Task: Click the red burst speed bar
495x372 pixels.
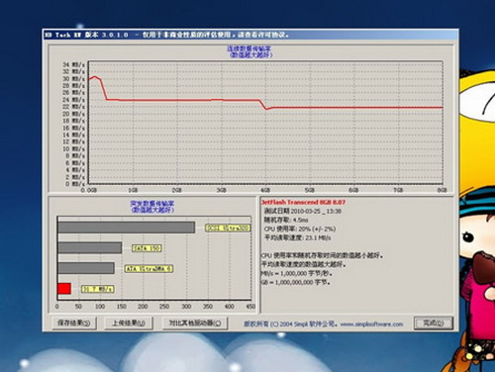Action: (x=64, y=289)
